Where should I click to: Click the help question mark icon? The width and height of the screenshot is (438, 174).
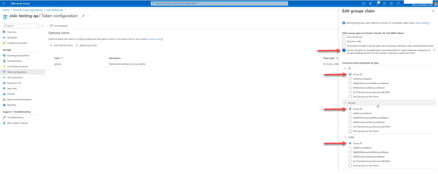(391, 3)
